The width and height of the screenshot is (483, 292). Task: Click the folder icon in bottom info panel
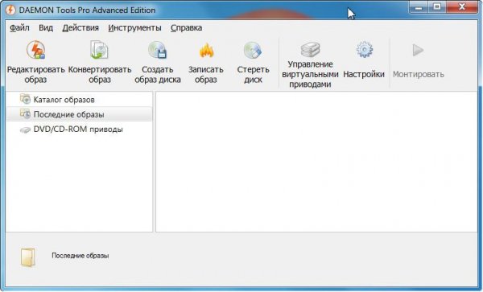click(27, 257)
